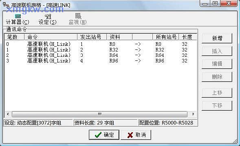
Task: Click the 长度 column header
Action: pos(188,37)
